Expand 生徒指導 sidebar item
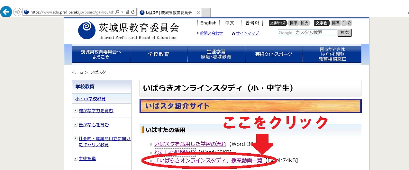409x170 pixels. coord(87,158)
